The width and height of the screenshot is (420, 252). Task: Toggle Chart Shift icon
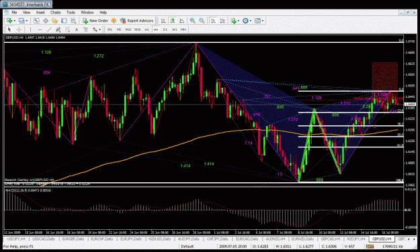tap(222, 21)
